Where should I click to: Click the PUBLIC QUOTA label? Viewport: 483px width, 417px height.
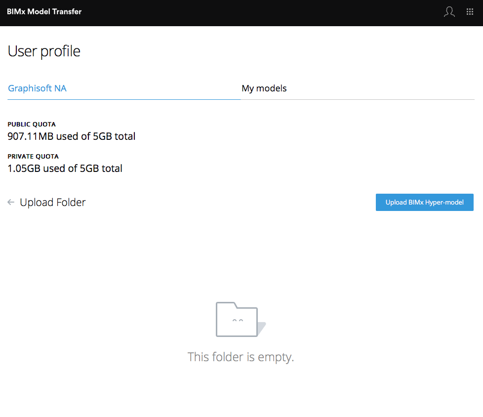click(x=32, y=124)
